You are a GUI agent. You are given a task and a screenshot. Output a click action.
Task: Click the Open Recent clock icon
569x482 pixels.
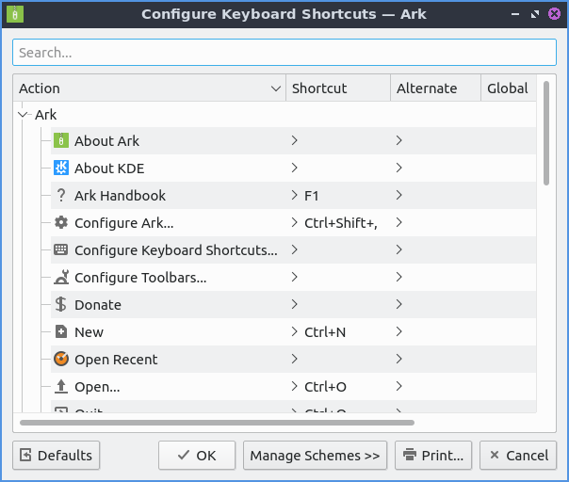(x=61, y=360)
